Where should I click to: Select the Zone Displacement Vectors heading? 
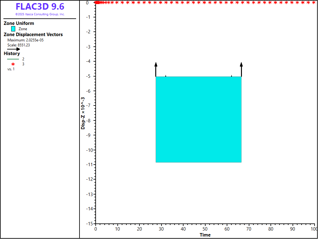click(x=33, y=35)
